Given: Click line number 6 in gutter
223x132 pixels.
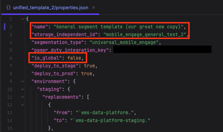Looking at the screenshot, I should (11, 58).
